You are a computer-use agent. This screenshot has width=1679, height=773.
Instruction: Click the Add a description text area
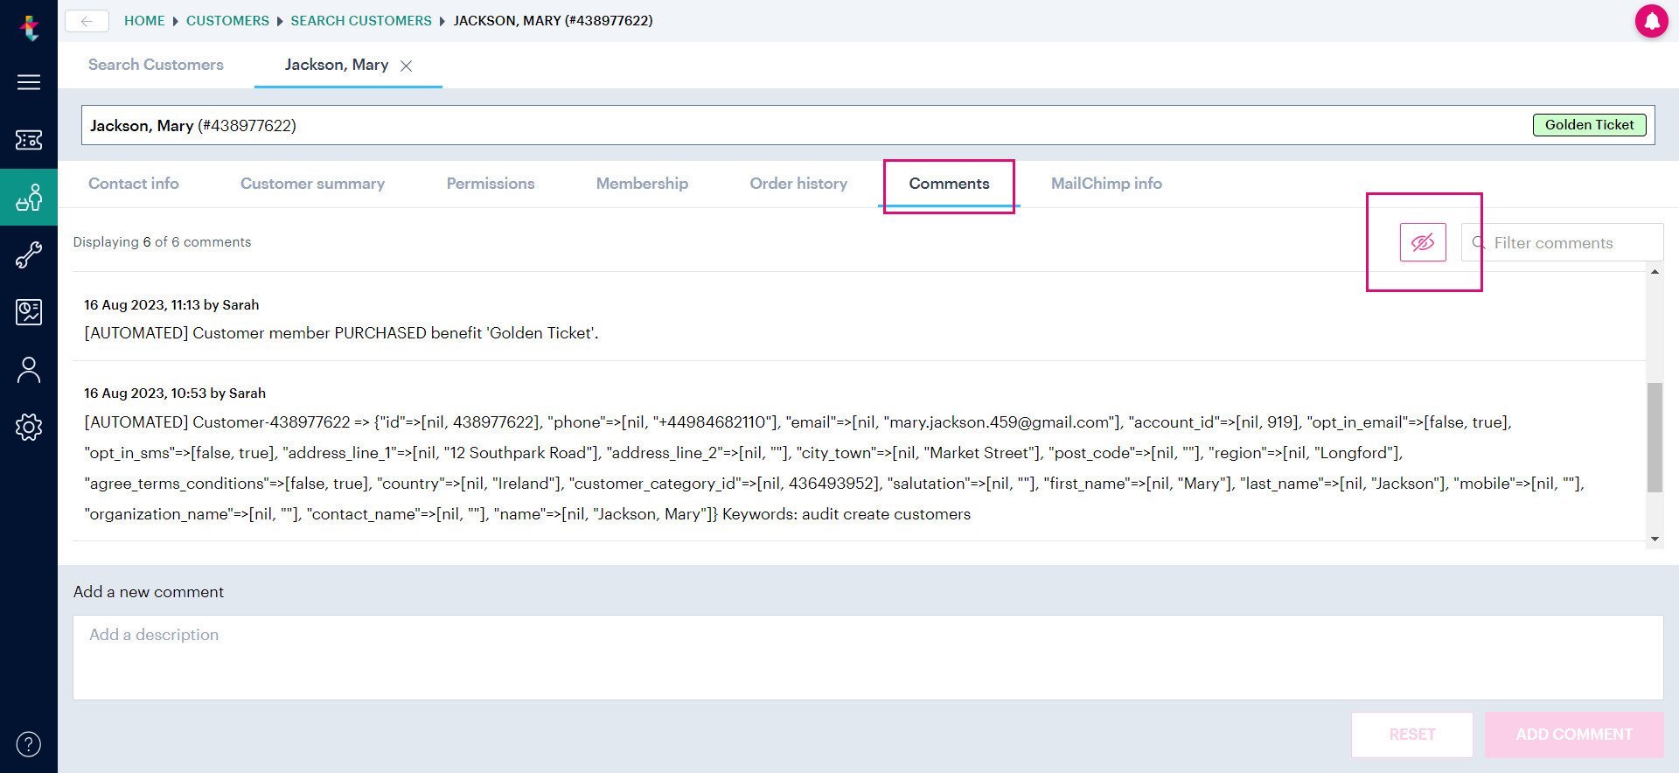867,658
